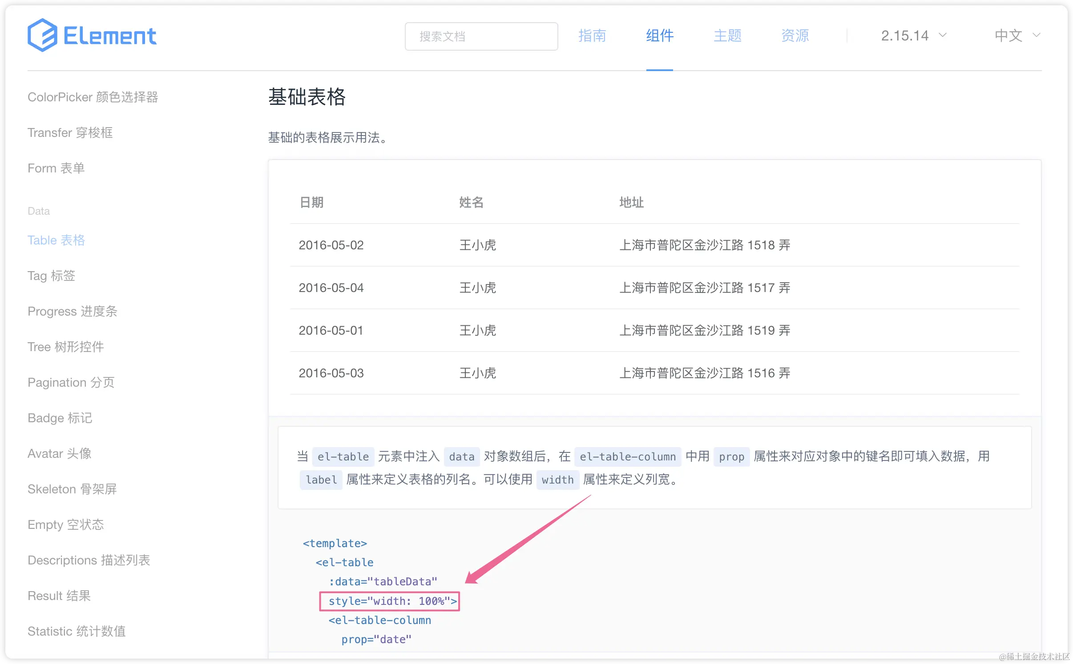Click the 2016-05-04 table row
The height and width of the screenshot is (664, 1073).
(654, 288)
